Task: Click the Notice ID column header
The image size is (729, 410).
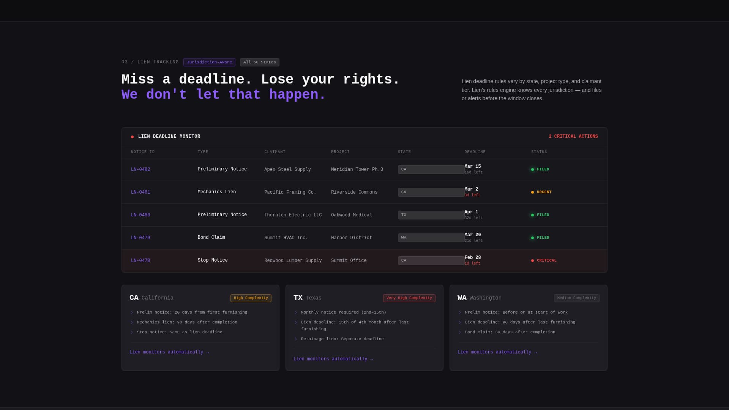Action: [x=143, y=152]
